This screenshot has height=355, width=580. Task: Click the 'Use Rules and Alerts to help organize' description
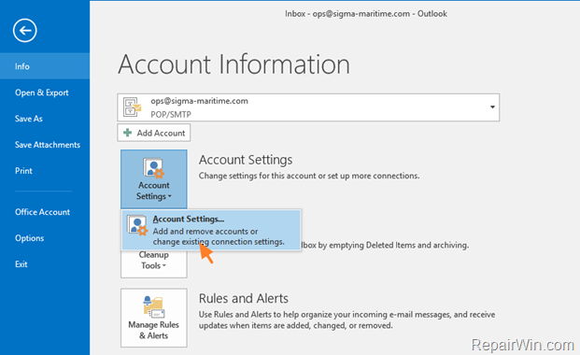tap(347, 319)
